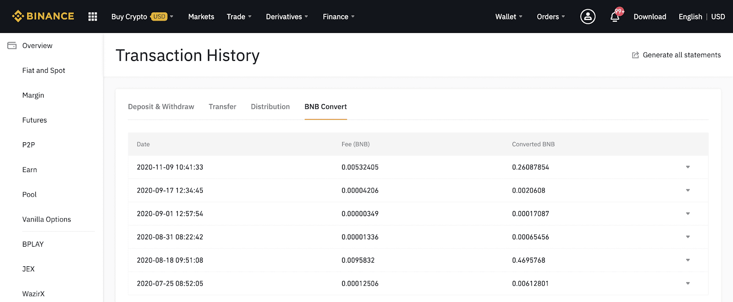Click the Converted BNB column header

click(533, 144)
